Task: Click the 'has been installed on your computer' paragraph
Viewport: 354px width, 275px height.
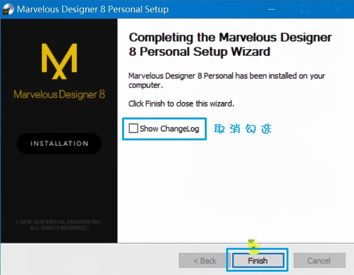Action: (227, 80)
